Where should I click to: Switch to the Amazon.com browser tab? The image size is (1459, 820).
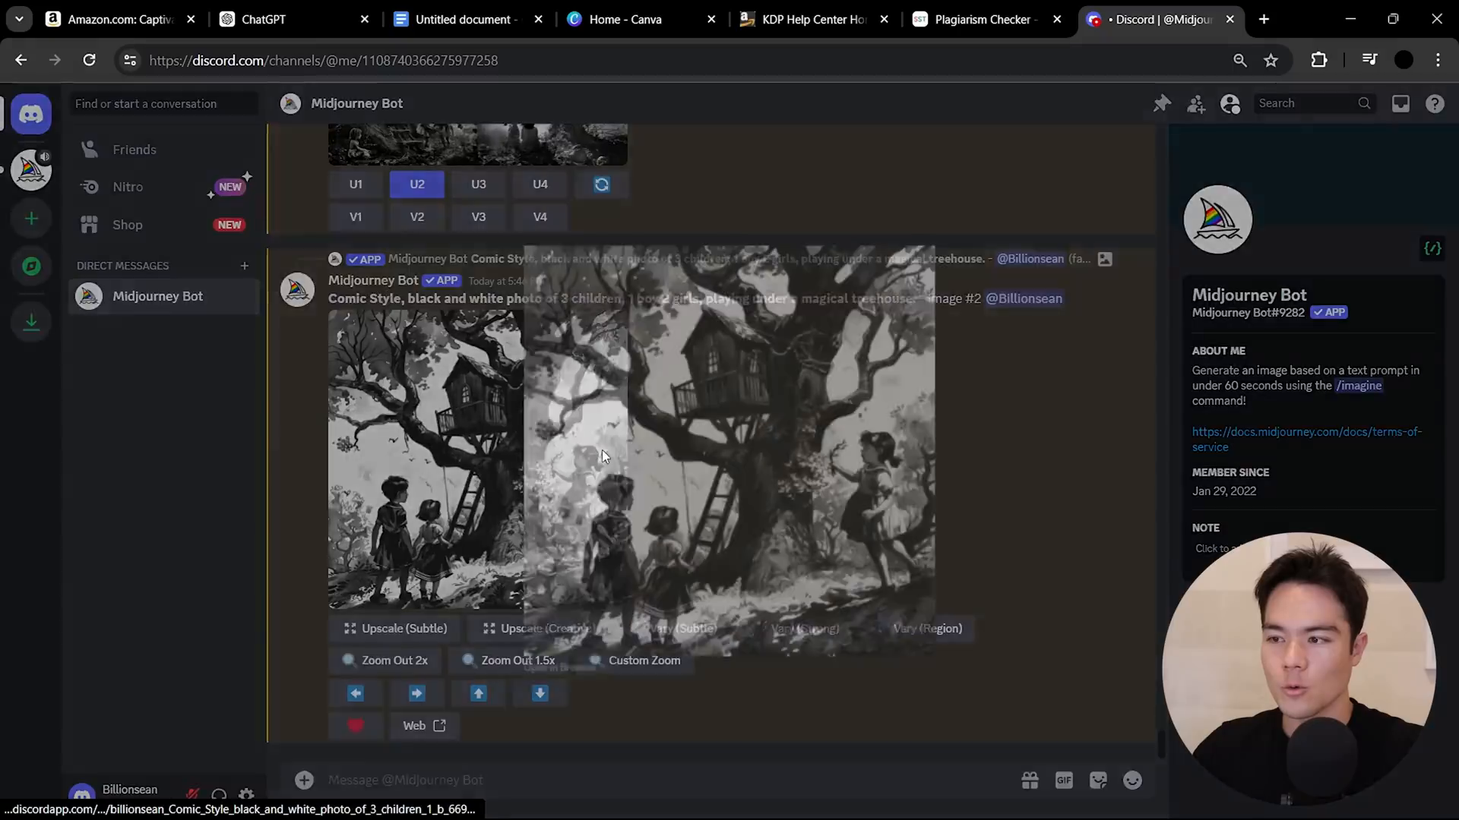(119, 19)
